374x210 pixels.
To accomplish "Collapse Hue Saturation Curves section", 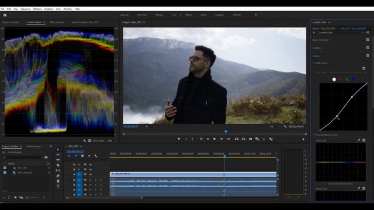I will click(314, 135).
